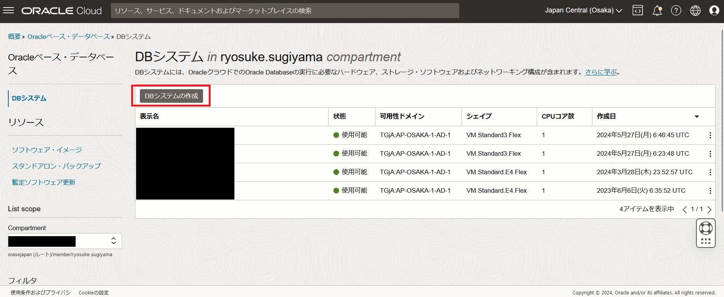Open actions menu for 2023年6月6日 row
This screenshot has height=297, width=724.
tap(710, 191)
